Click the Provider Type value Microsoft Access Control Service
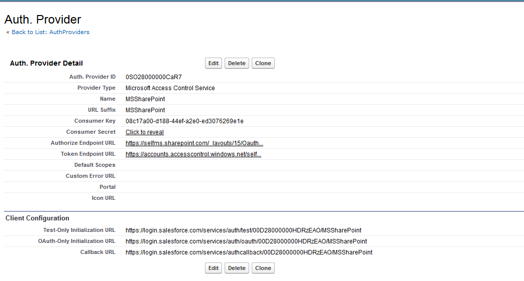The height and width of the screenshot is (281, 524). point(170,88)
